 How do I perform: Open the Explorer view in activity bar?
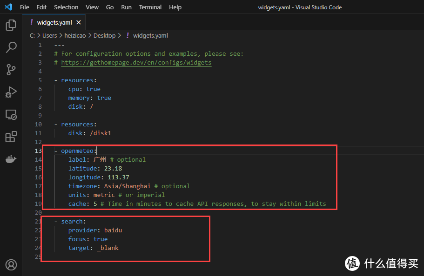coord(11,25)
